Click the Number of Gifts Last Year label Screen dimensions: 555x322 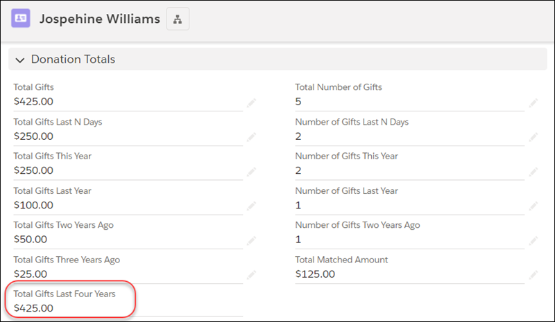[346, 190]
